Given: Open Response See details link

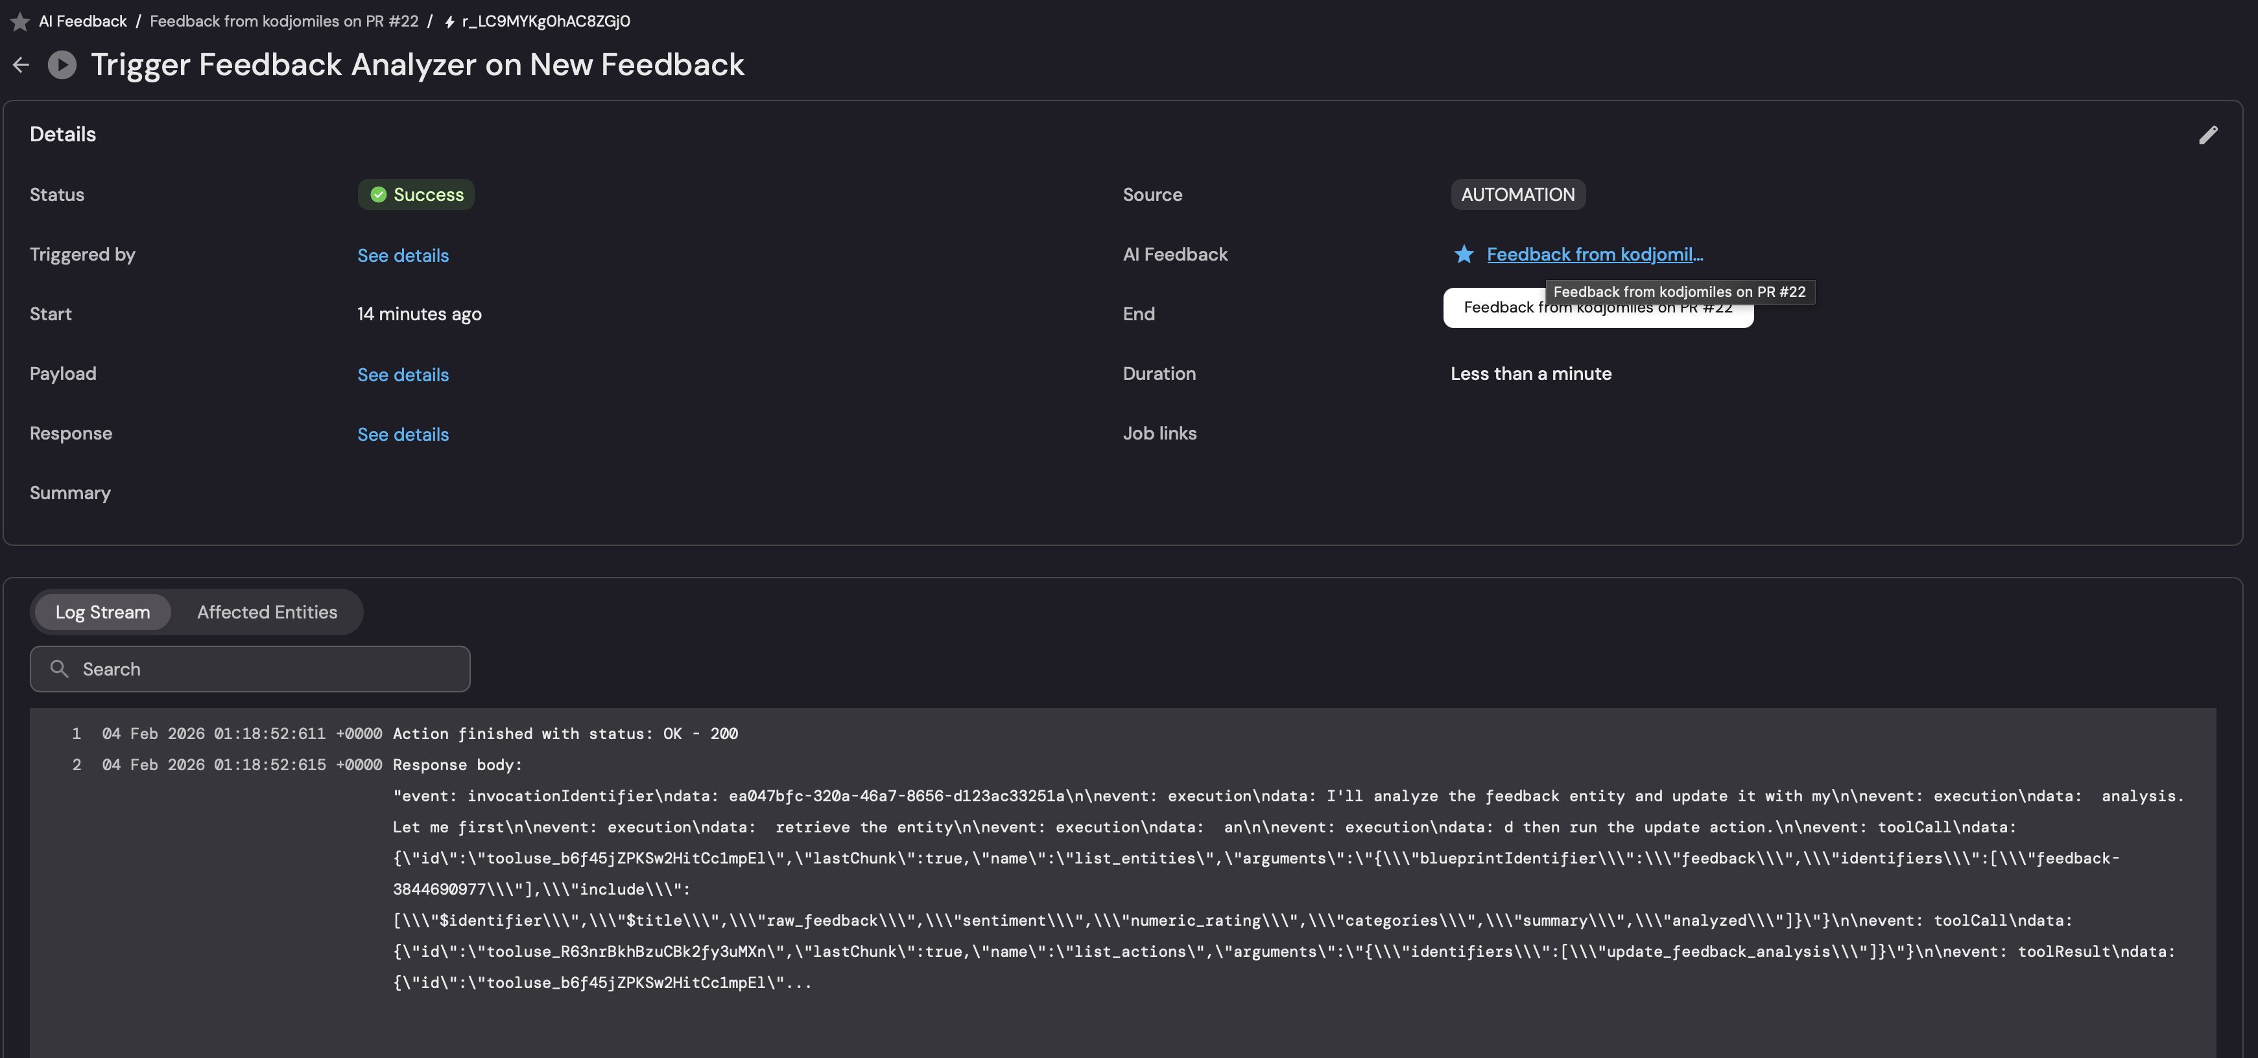Looking at the screenshot, I should pyautogui.click(x=402, y=434).
